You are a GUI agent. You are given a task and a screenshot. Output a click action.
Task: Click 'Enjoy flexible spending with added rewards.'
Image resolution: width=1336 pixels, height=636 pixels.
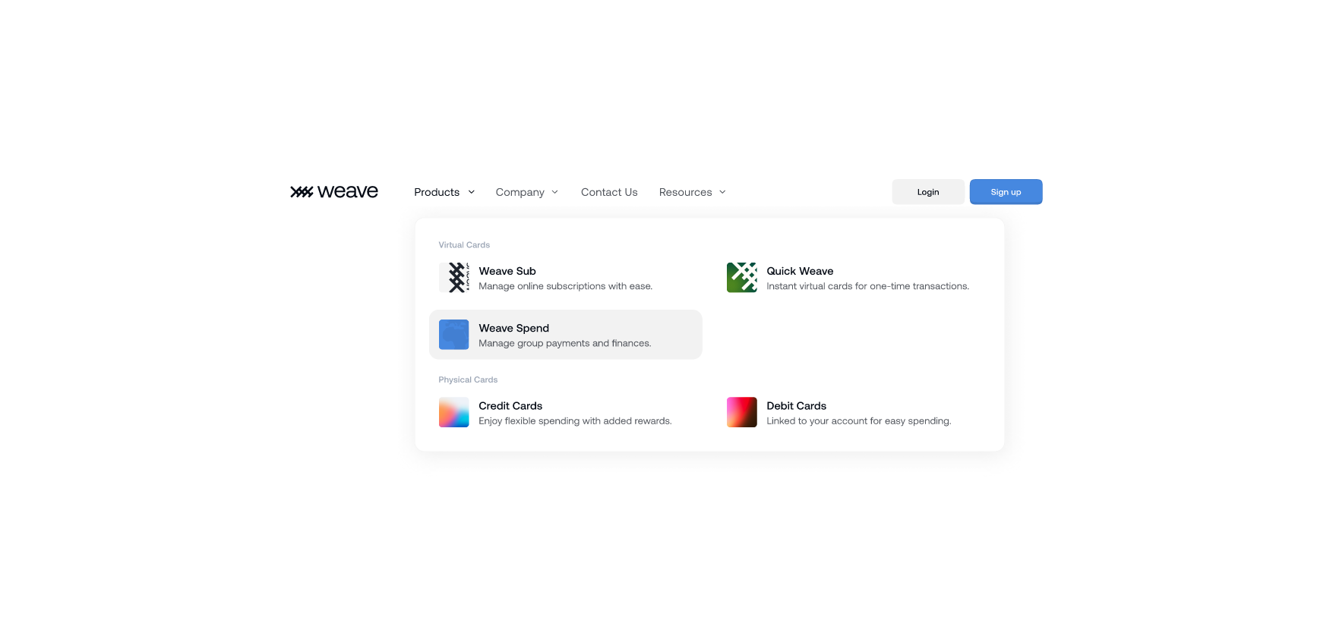point(575,420)
